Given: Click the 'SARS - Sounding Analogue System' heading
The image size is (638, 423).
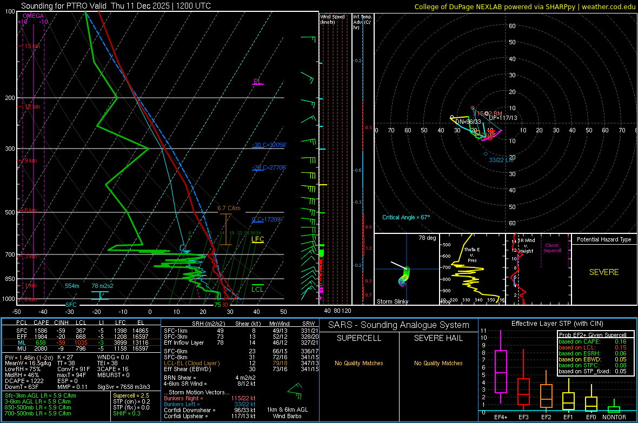Looking at the screenshot, I should 398,325.
